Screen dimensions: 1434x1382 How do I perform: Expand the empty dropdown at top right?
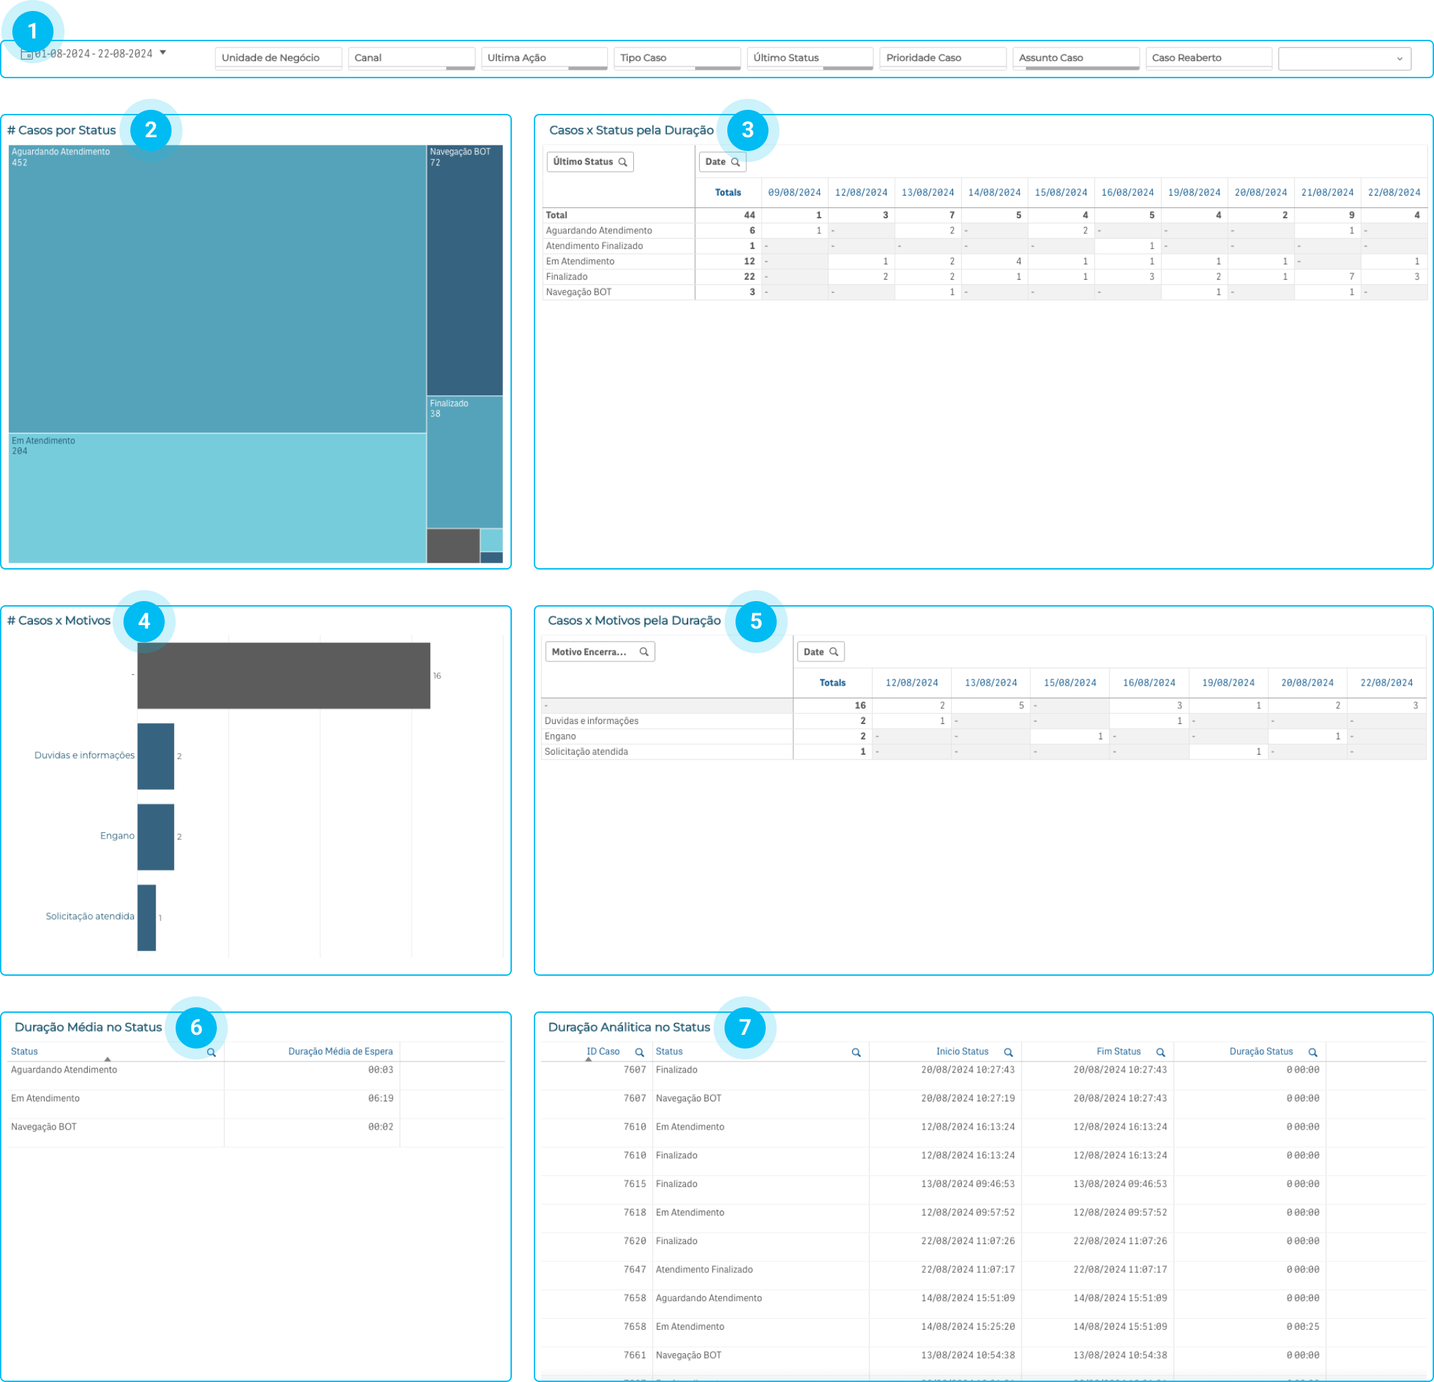[1400, 58]
